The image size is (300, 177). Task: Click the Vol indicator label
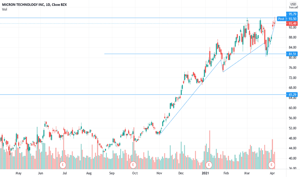coord(5,9)
